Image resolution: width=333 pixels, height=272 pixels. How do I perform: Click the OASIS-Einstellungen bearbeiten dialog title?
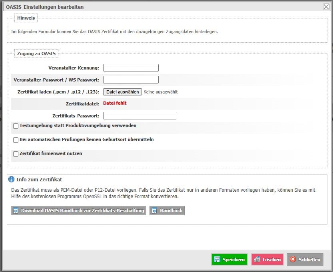coord(45,7)
